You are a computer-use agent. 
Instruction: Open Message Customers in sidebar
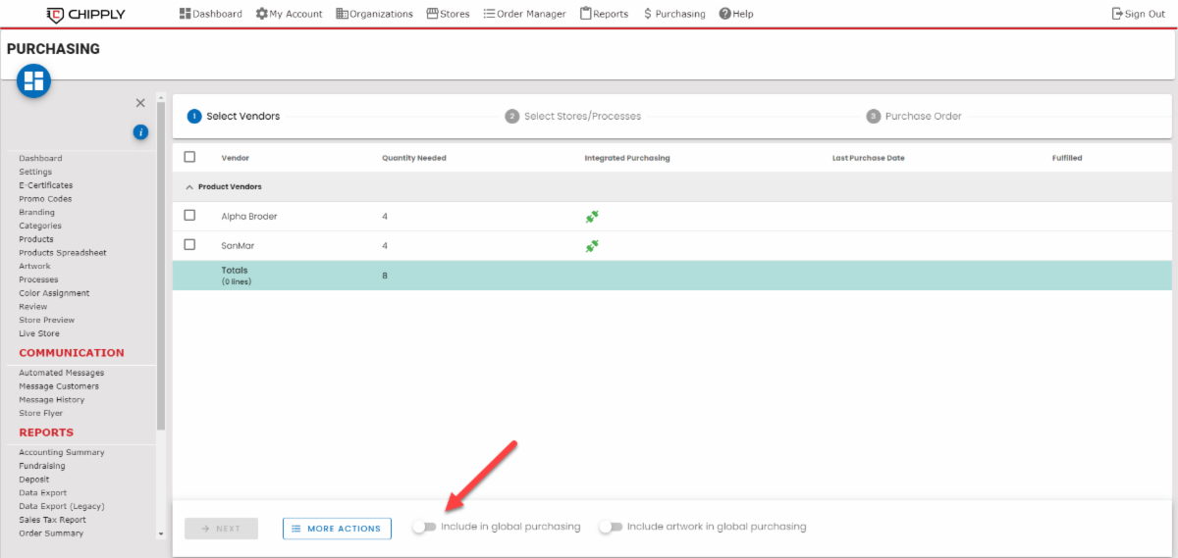point(59,386)
